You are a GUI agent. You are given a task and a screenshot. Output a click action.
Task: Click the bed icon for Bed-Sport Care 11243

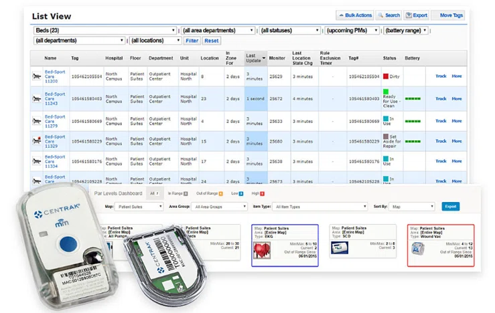point(37,99)
